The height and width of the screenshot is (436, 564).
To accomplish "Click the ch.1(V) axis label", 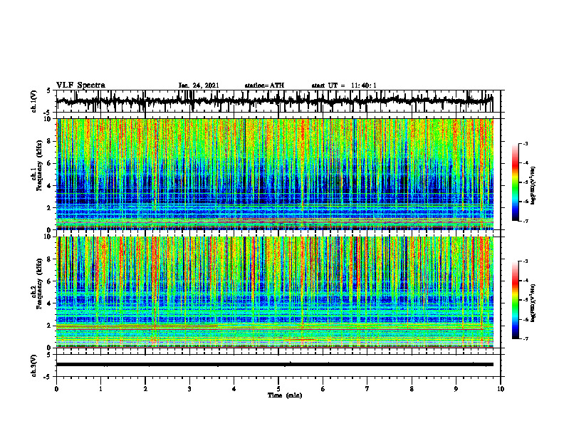I will pyautogui.click(x=34, y=101).
